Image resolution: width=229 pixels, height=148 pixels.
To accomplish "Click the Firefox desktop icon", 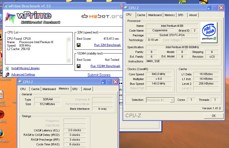I will pos(2,134).
